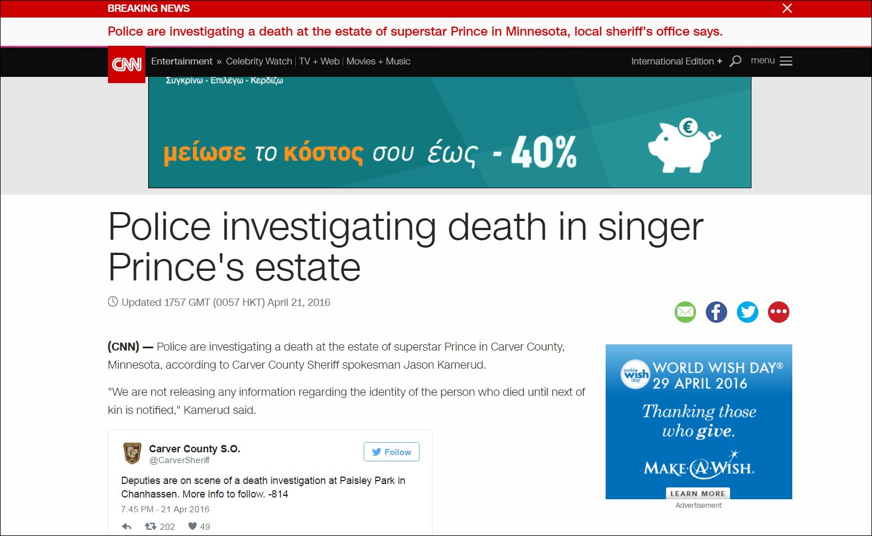Open TV + Web section

point(319,61)
